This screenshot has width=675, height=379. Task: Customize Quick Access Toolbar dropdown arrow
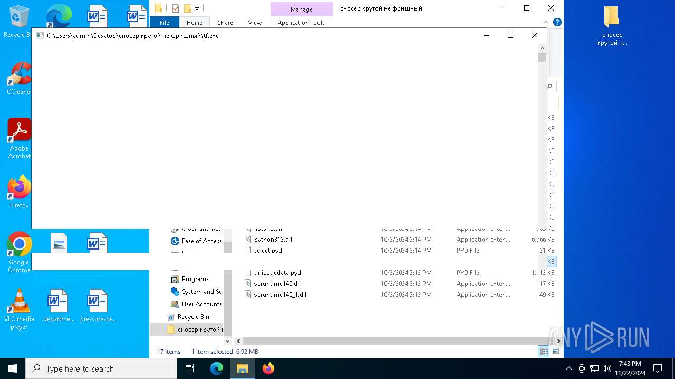[197, 8]
